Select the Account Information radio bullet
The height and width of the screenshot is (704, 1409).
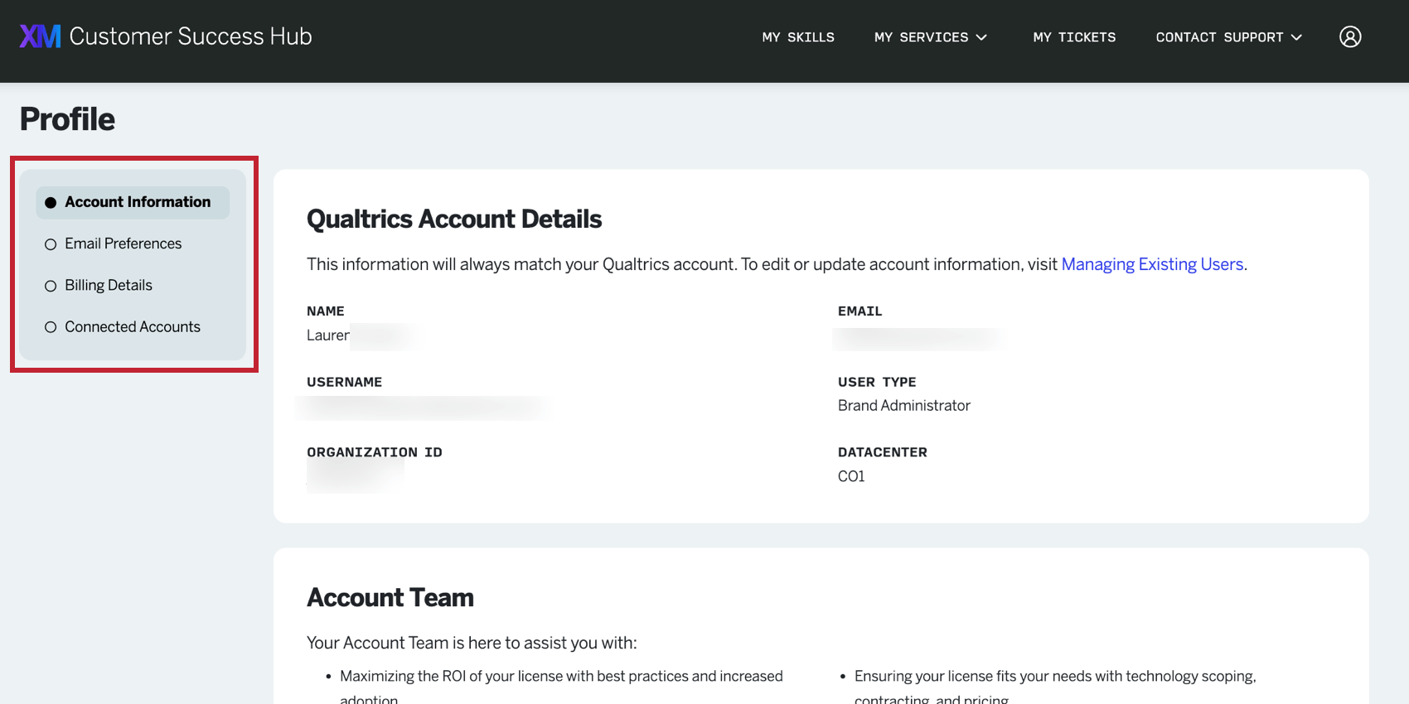[51, 203]
